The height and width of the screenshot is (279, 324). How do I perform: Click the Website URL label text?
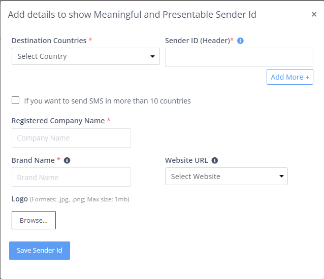point(186,160)
